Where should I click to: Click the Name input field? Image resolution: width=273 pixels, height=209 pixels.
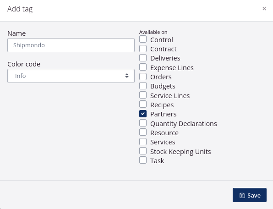click(x=71, y=45)
